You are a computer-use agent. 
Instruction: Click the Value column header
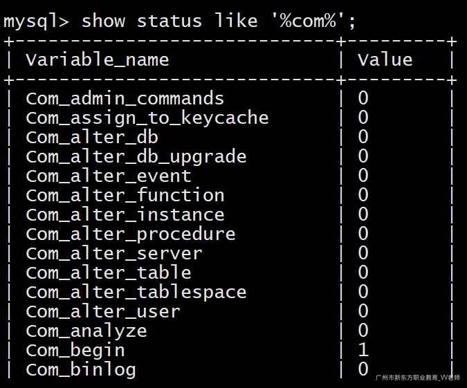pos(385,60)
